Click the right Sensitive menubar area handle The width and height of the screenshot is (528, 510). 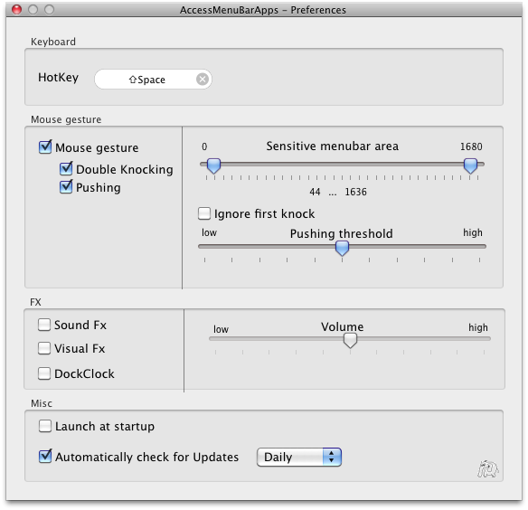point(470,165)
